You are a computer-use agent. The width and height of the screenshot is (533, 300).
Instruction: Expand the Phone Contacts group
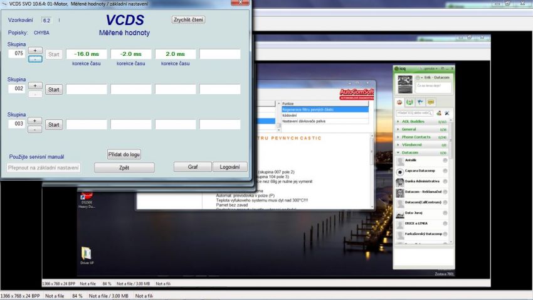pos(416,137)
